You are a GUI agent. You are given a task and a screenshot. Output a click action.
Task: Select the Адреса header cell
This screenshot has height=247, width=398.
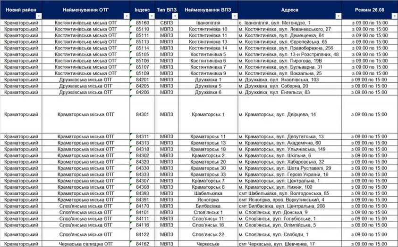(289, 9)
